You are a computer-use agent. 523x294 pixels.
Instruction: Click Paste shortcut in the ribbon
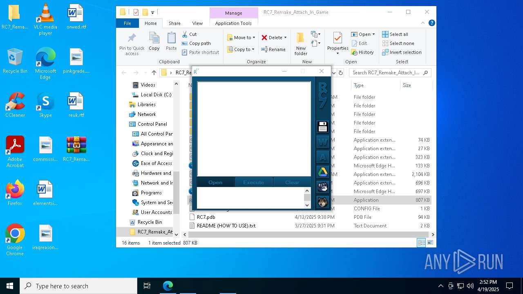(201, 52)
